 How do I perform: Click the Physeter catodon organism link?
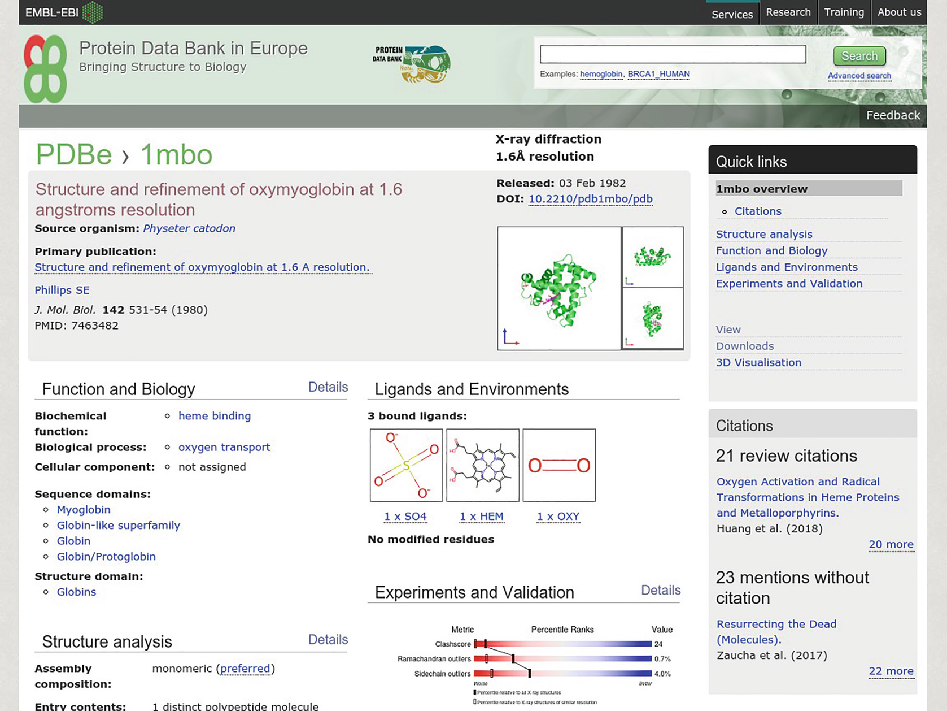[x=189, y=228]
